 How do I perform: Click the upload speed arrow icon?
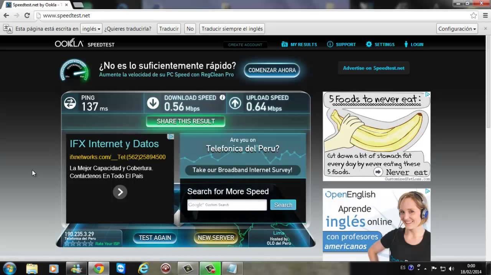(235, 103)
